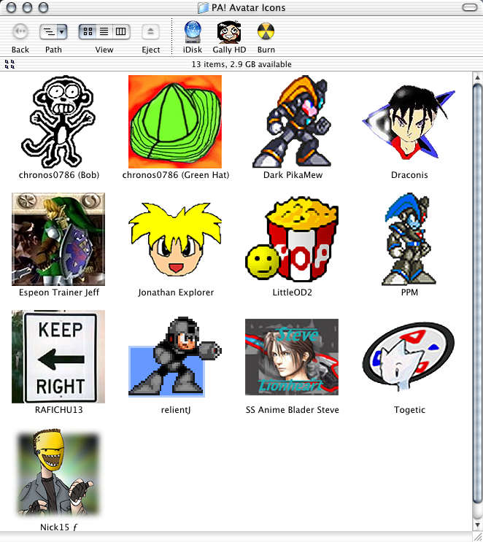The image size is (483, 542).
Task: Select Dark PikaMew robot icon
Action: pos(292,122)
